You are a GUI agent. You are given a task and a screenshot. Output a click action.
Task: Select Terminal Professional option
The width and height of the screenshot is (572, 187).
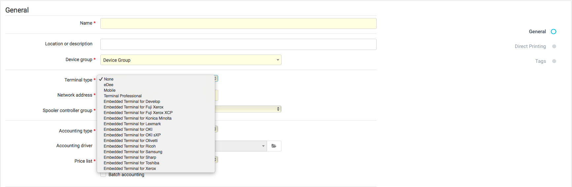point(122,96)
